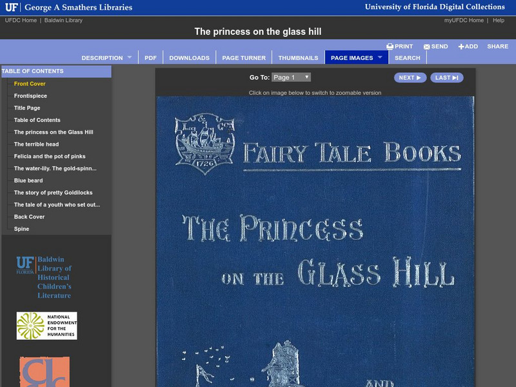Open Frontispiece in the contents list

coord(30,95)
